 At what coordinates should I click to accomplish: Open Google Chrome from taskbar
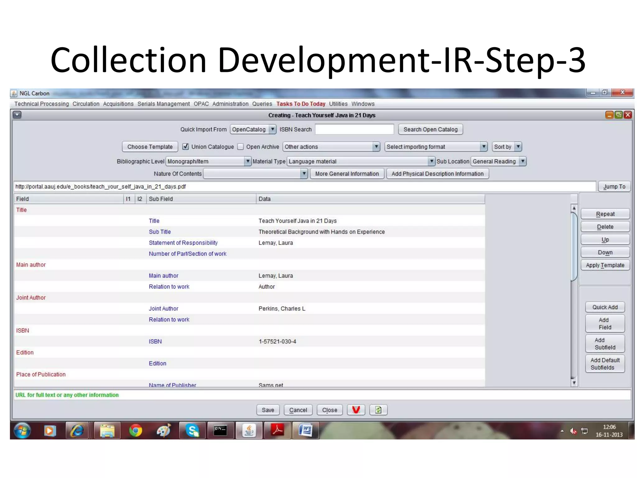(136, 431)
